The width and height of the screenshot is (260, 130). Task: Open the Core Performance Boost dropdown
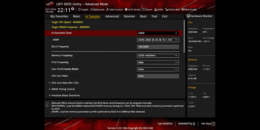pos(158,69)
